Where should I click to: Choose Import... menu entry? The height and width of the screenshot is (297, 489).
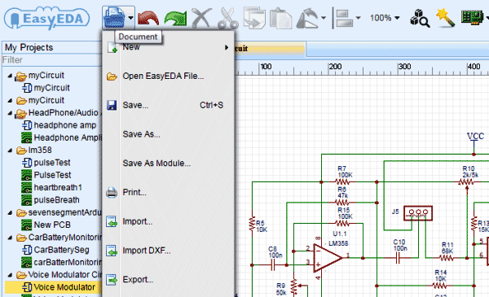169,221
